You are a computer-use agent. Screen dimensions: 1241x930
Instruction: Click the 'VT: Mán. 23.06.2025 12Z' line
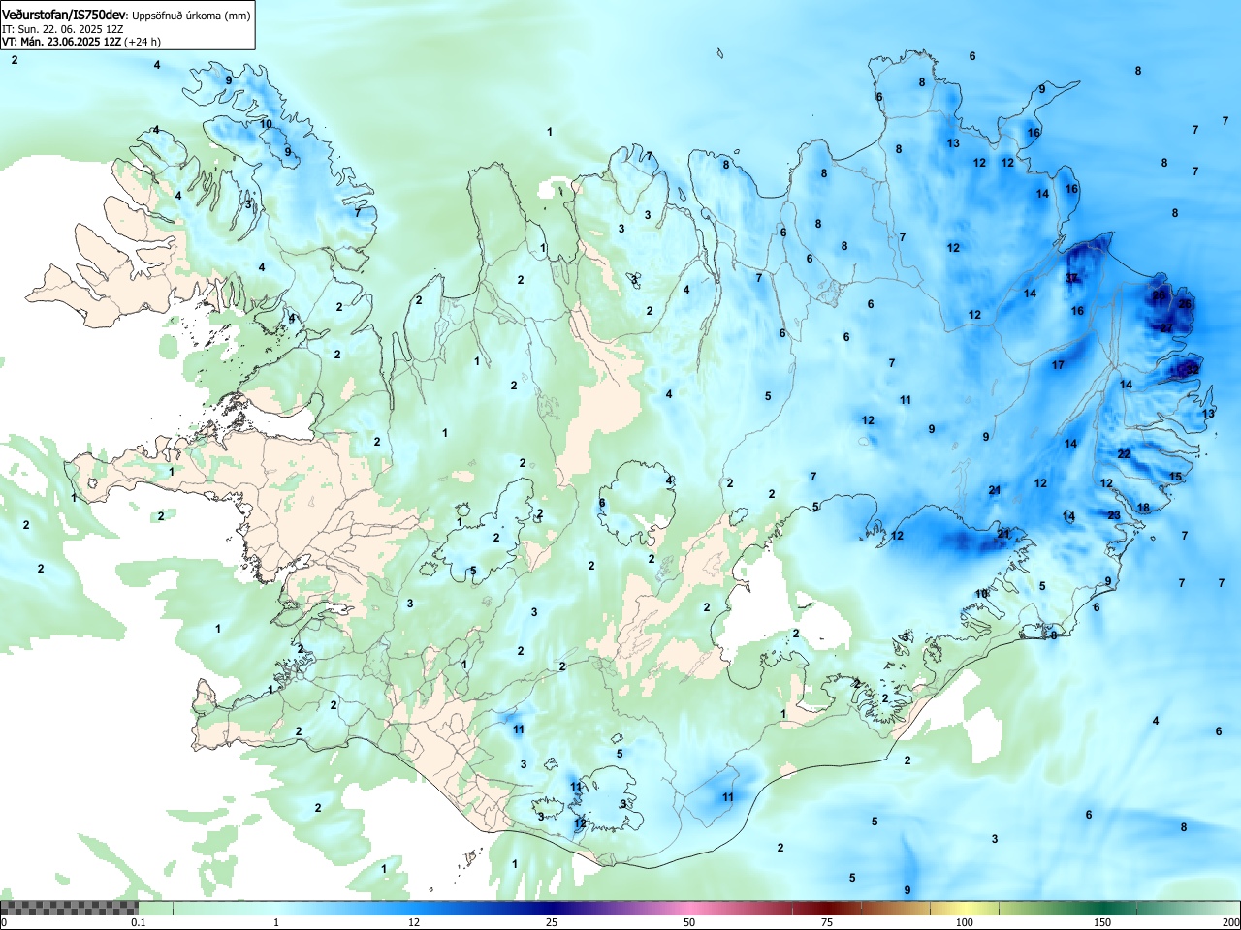tap(61, 42)
